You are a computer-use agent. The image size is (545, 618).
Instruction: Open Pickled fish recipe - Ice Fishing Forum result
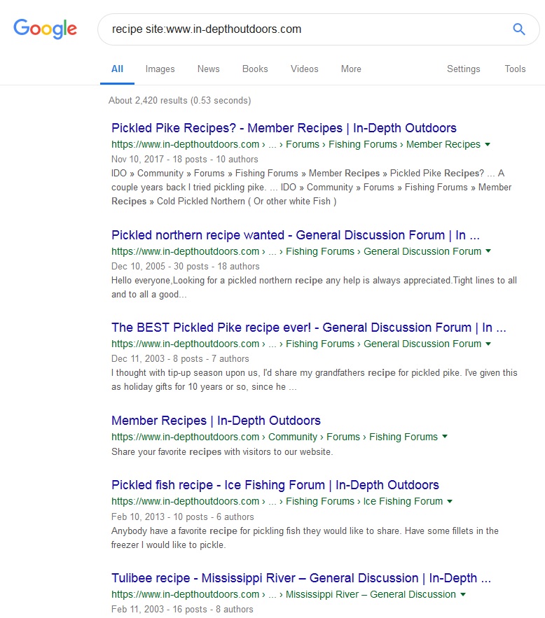tap(275, 485)
